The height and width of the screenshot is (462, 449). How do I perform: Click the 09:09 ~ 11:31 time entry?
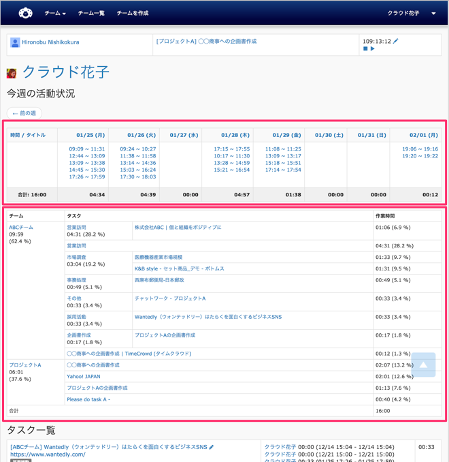click(86, 149)
